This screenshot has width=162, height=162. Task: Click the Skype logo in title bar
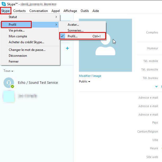point(4,4)
